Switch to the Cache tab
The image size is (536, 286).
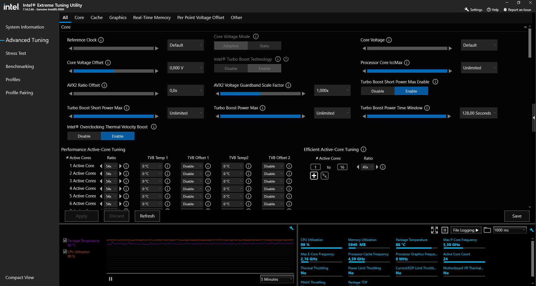[96, 17]
